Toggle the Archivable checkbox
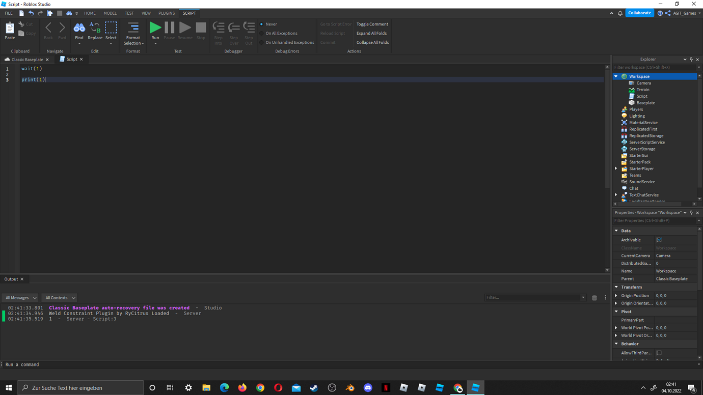Viewport: 703px width, 395px height. click(659, 240)
